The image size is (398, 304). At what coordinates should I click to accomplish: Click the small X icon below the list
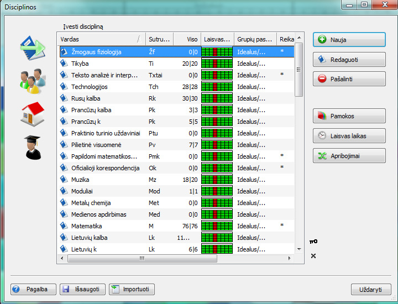click(313, 256)
